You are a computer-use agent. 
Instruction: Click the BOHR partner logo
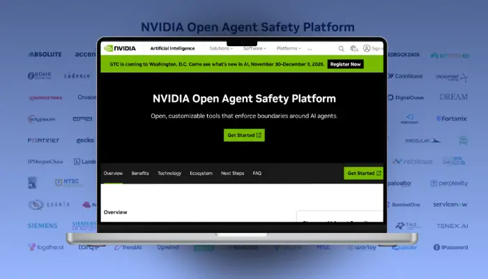tap(40, 75)
